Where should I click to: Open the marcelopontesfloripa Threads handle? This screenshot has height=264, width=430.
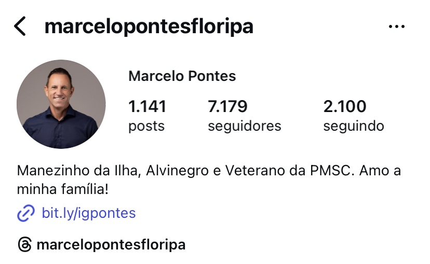(111, 245)
